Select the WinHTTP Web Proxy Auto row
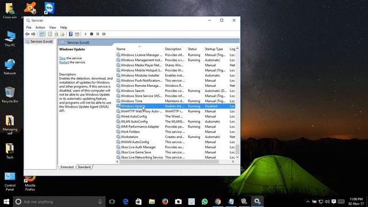368x207 pixels. 175,111
